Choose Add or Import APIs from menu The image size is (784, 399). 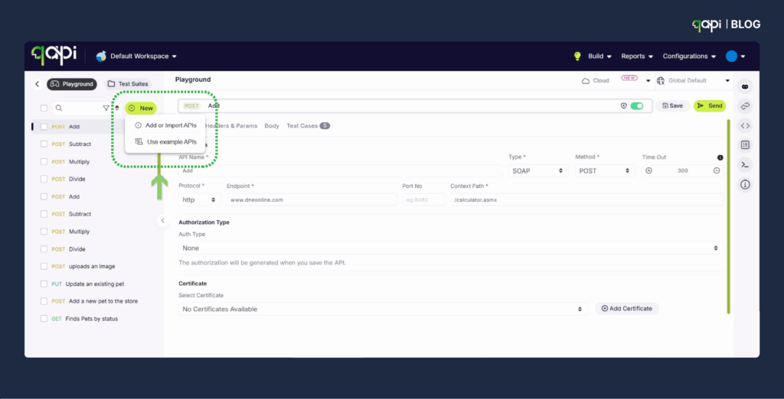click(x=165, y=125)
